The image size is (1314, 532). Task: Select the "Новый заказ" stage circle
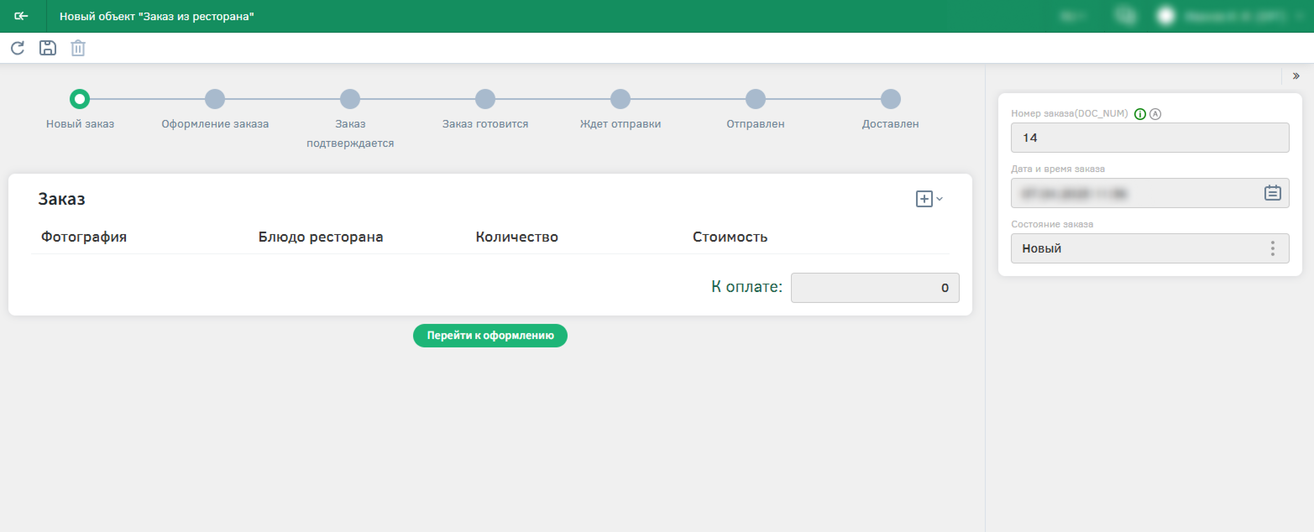tap(80, 99)
